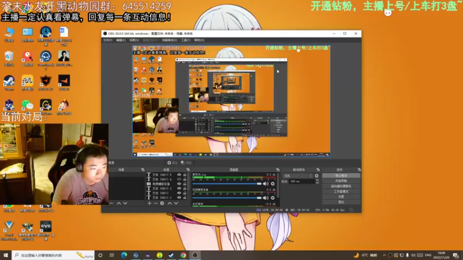463x260 pixels.
Task: Click Stop Streaming button in Controls
Action: 341,176
